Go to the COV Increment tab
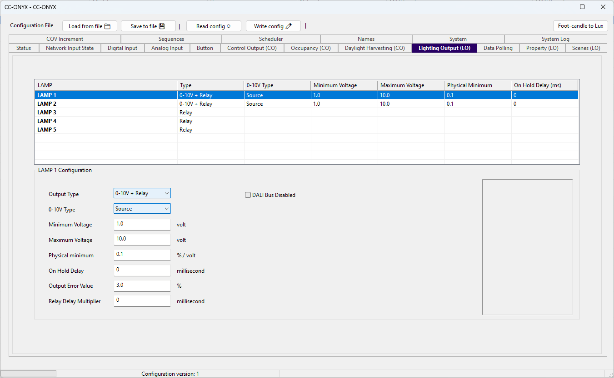This screenshot has height=378, width=614. tap(65, 39)
